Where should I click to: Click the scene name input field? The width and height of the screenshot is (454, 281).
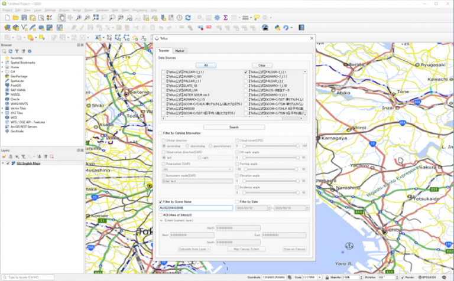196,208
